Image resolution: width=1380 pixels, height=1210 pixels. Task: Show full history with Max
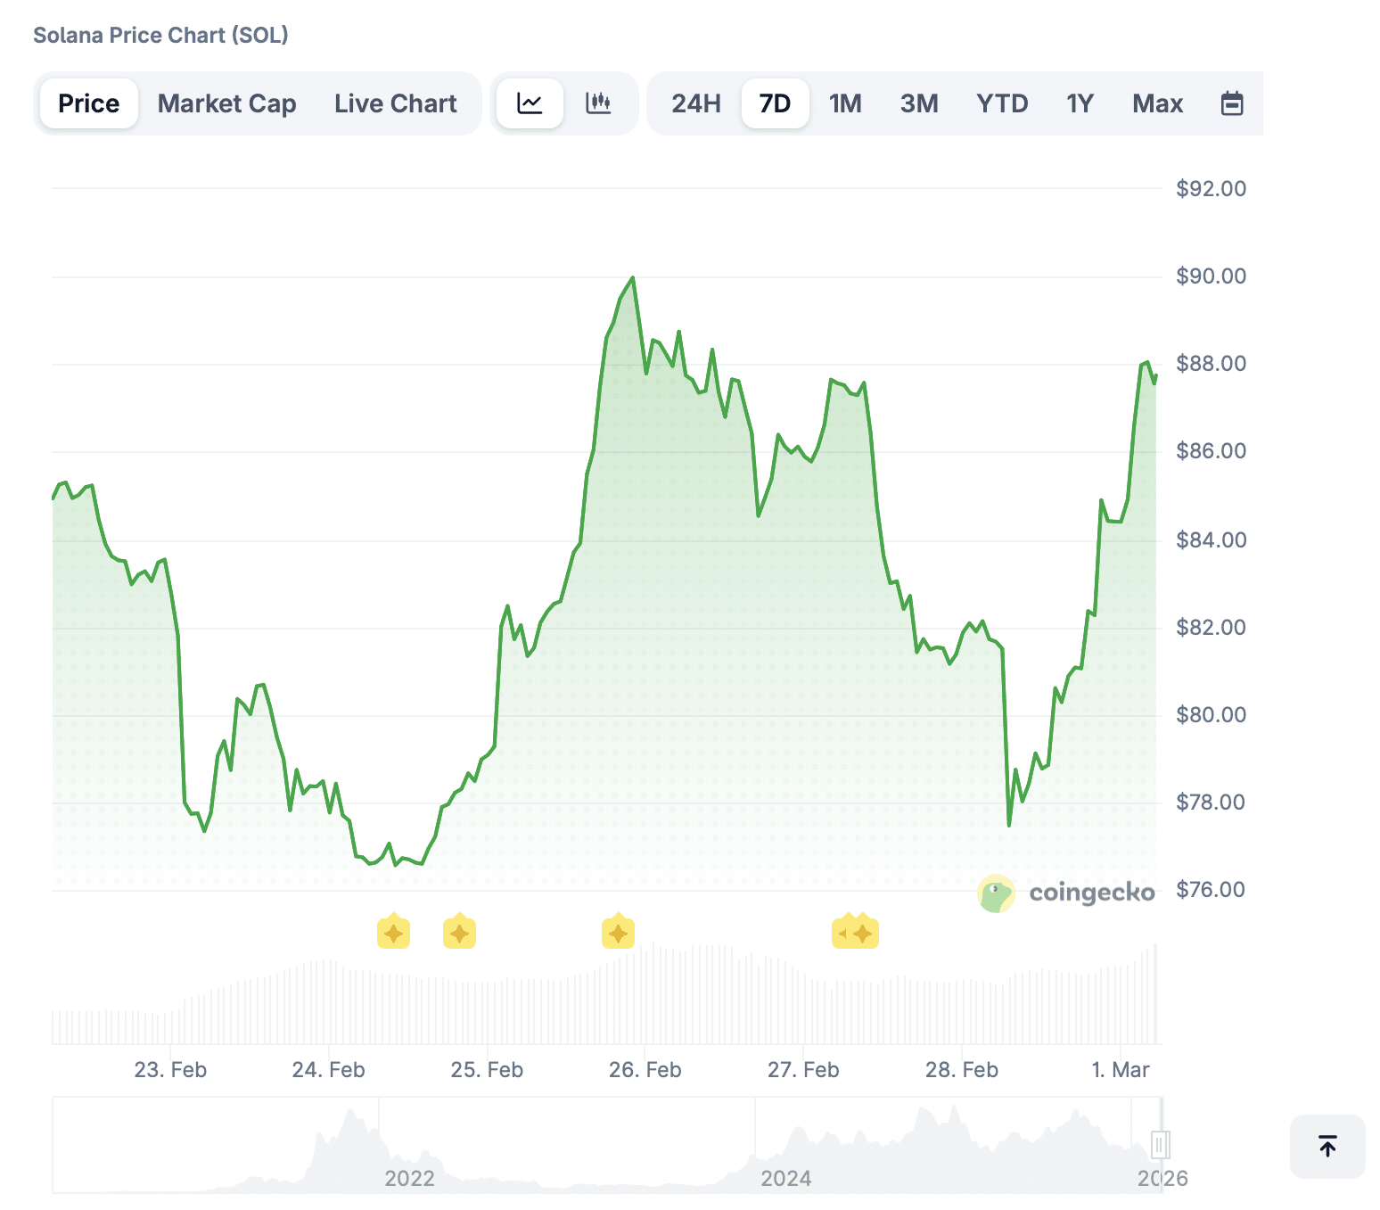(x=1157, y=103)
